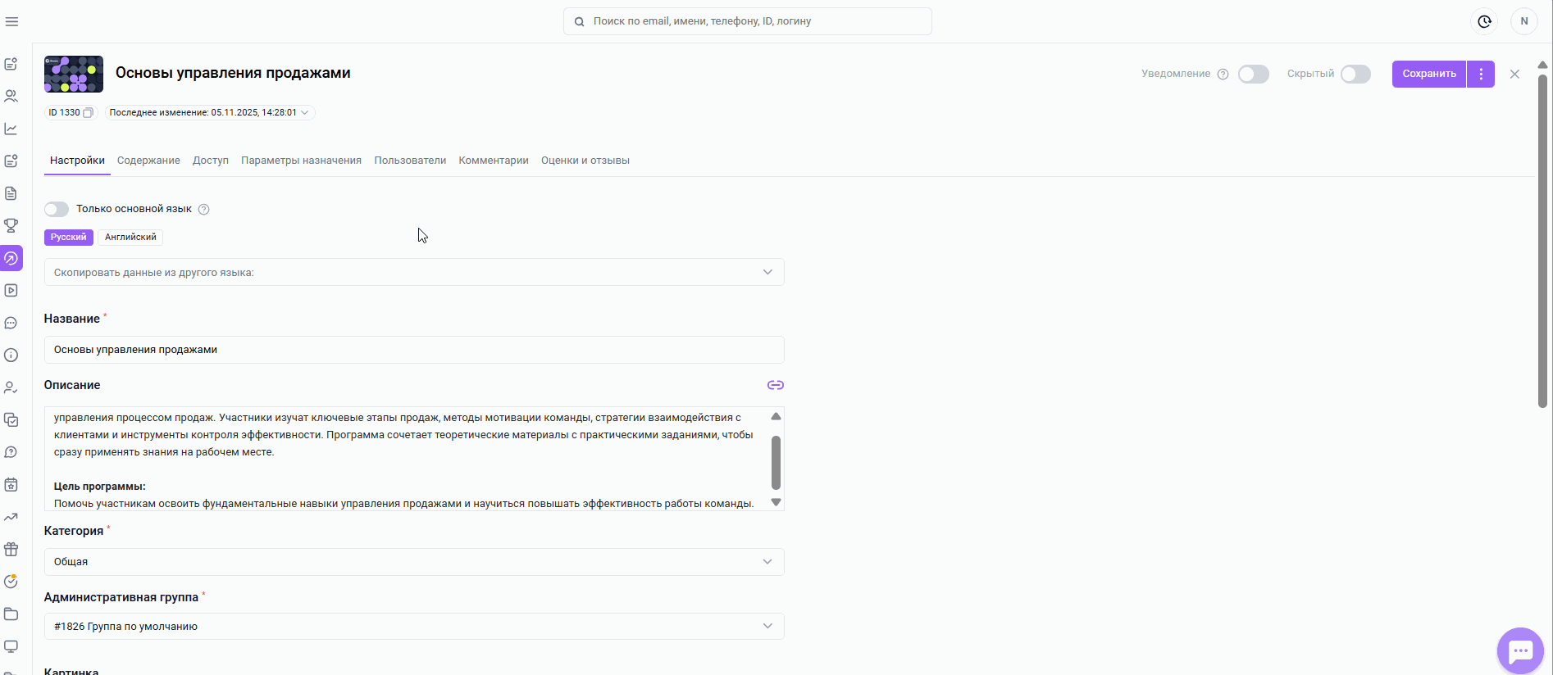The width and height of the screenshot is (1553, 675).
Task: Open the trophy icon in the sidebar
Action: (11, 225)
